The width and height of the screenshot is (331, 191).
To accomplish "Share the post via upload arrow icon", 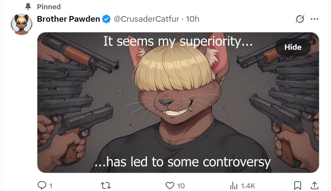I will coord(314,186).
